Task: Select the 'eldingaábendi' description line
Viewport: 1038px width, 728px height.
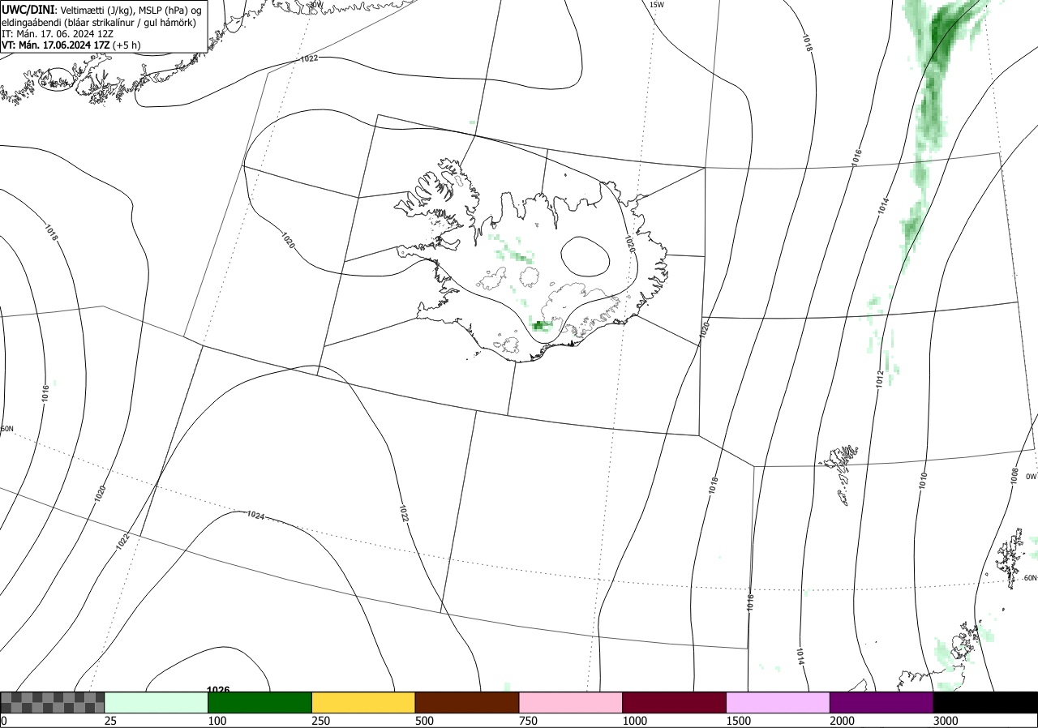Action: point(98,23)
